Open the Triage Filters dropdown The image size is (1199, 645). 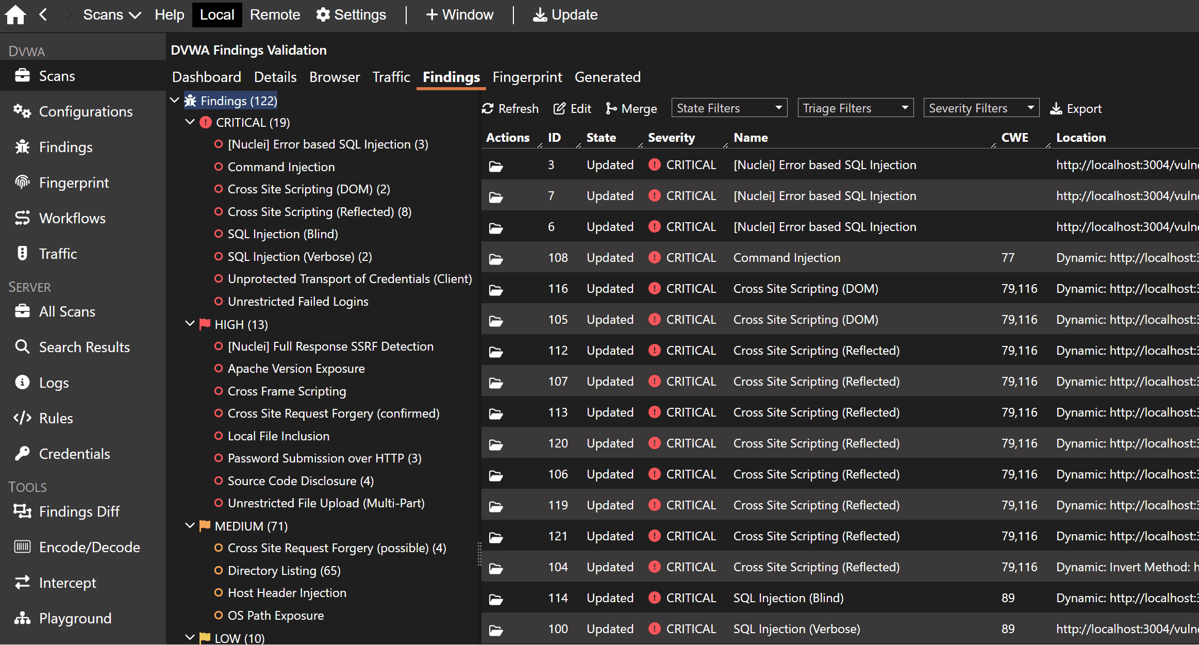855,108
